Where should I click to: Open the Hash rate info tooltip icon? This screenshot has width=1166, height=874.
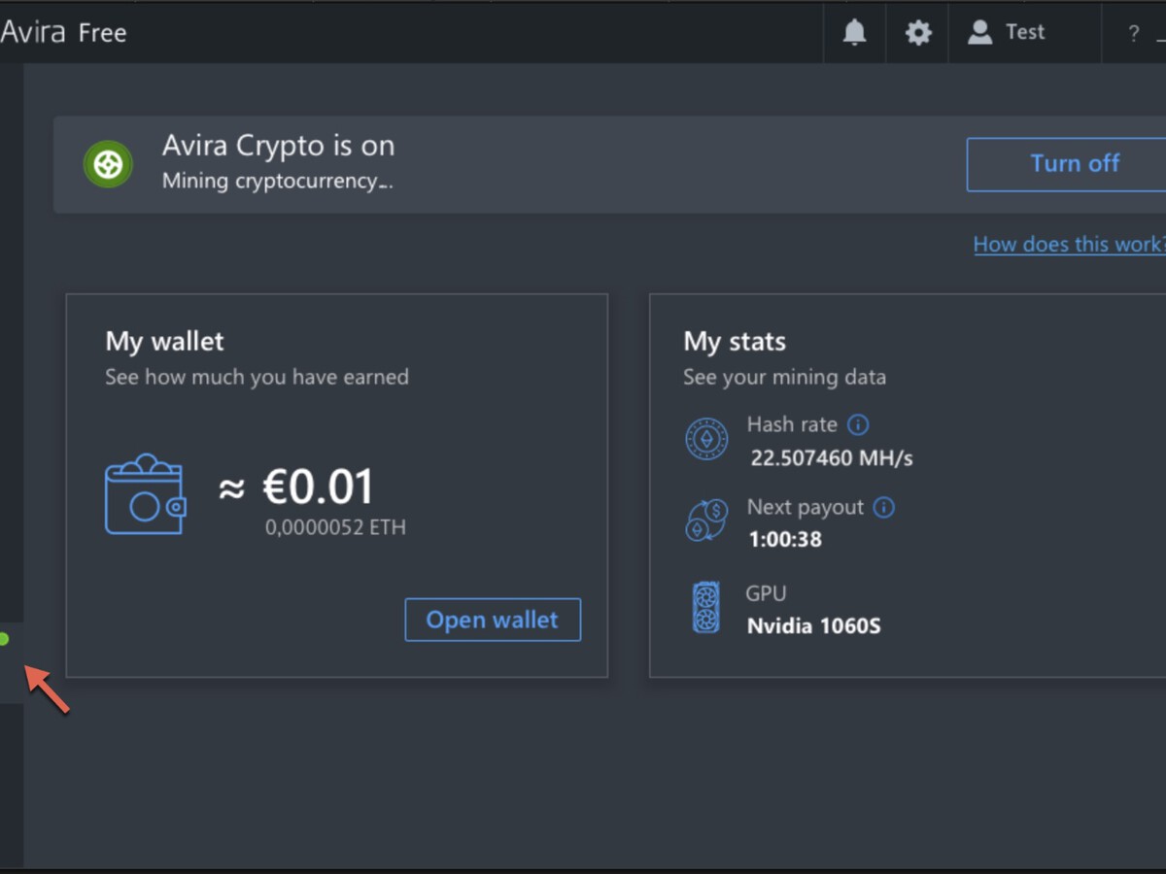(x=859, y=424)
